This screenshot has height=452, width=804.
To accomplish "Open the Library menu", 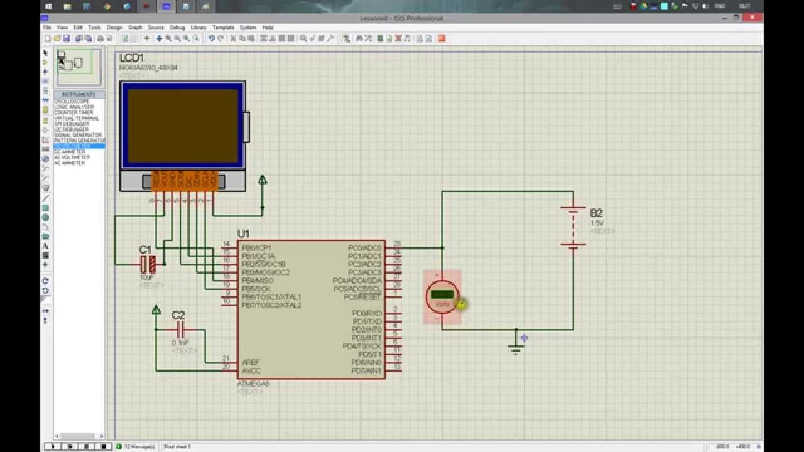I will coord(198,28).
